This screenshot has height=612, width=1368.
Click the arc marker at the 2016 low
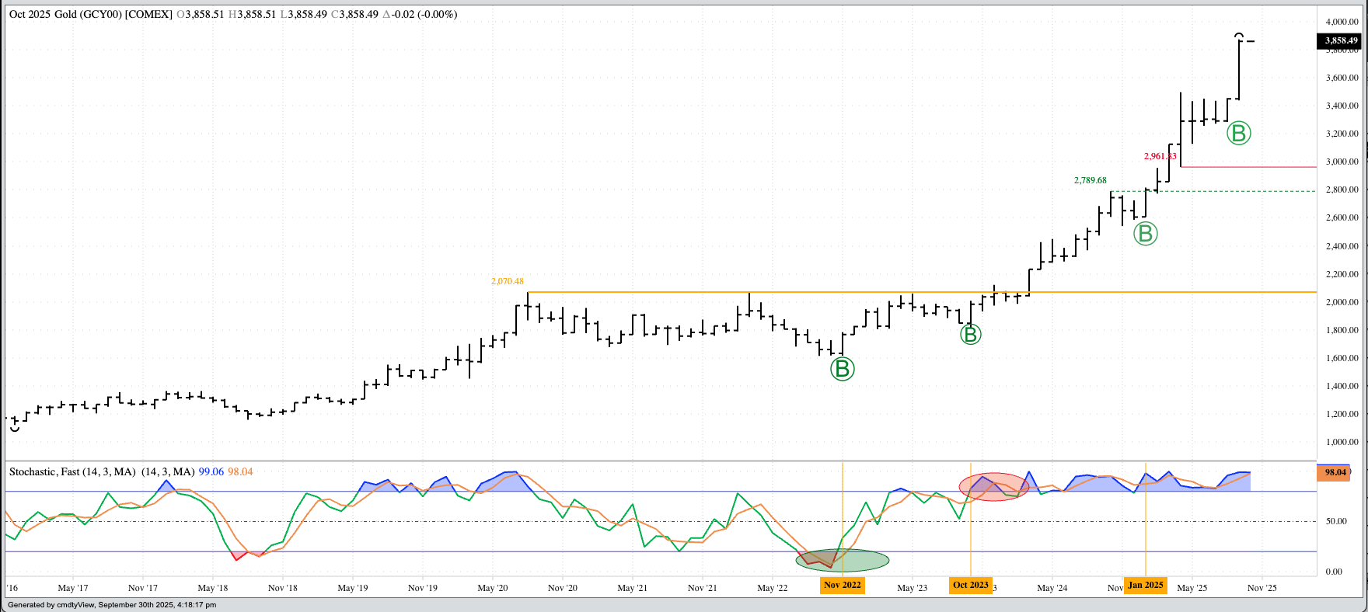pos(14,428)
